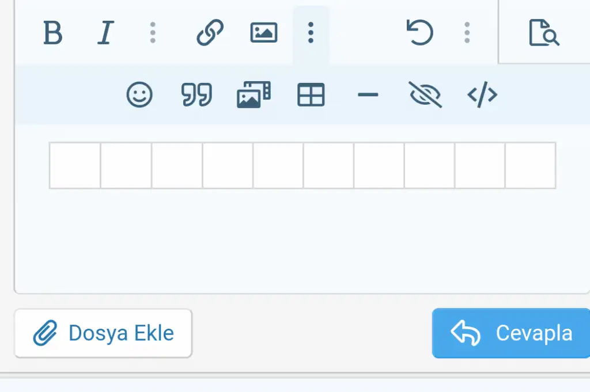Click the last cell of the table
Screen dimensions: 590x392
530,165
